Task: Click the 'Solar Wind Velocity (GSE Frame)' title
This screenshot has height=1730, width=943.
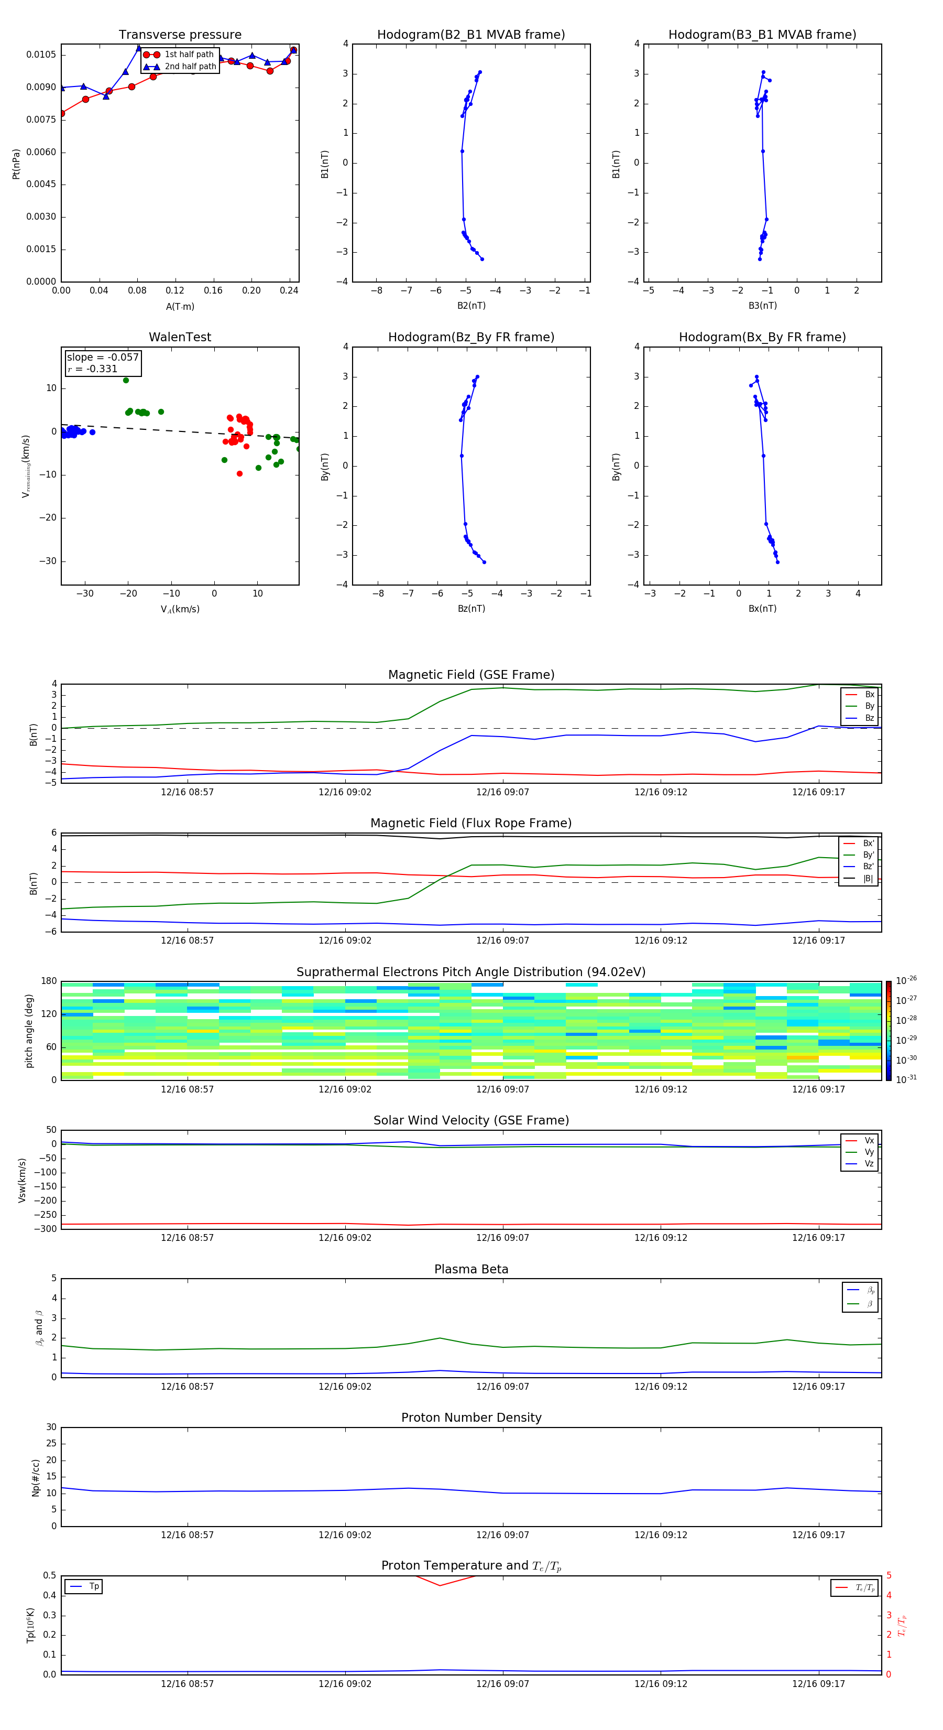Action: click(x=471, y=1120)
